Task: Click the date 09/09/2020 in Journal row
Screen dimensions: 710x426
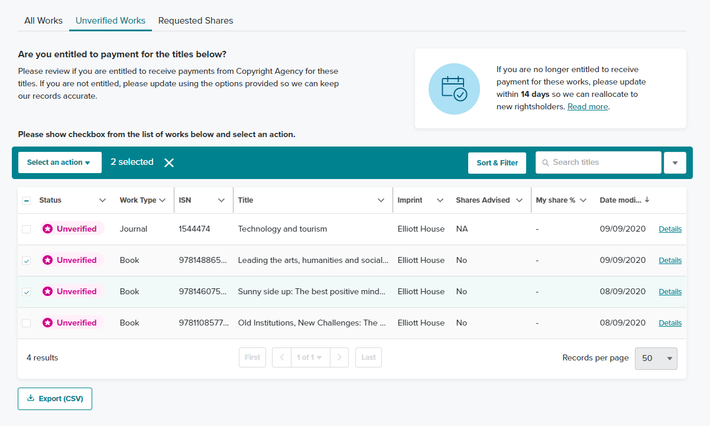Action: click(x=623, y=229)
